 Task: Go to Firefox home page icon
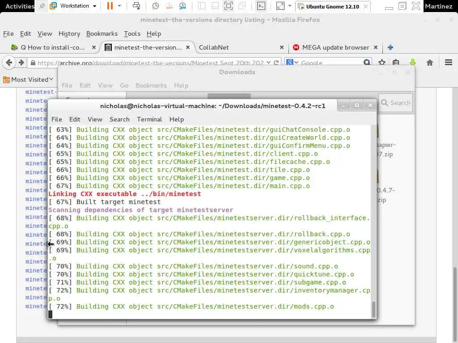pyautogui.click(x=429, y=63)
